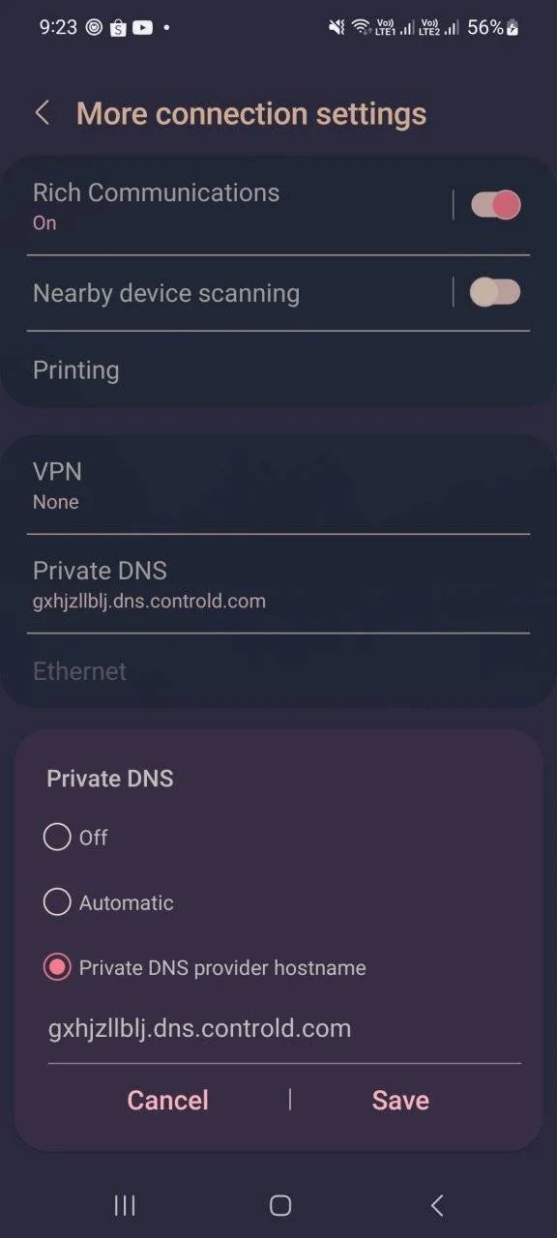Tap the muted sound icon in status bar
The width and height of the screenshot is (557, 1238).
tap(337, 28)
